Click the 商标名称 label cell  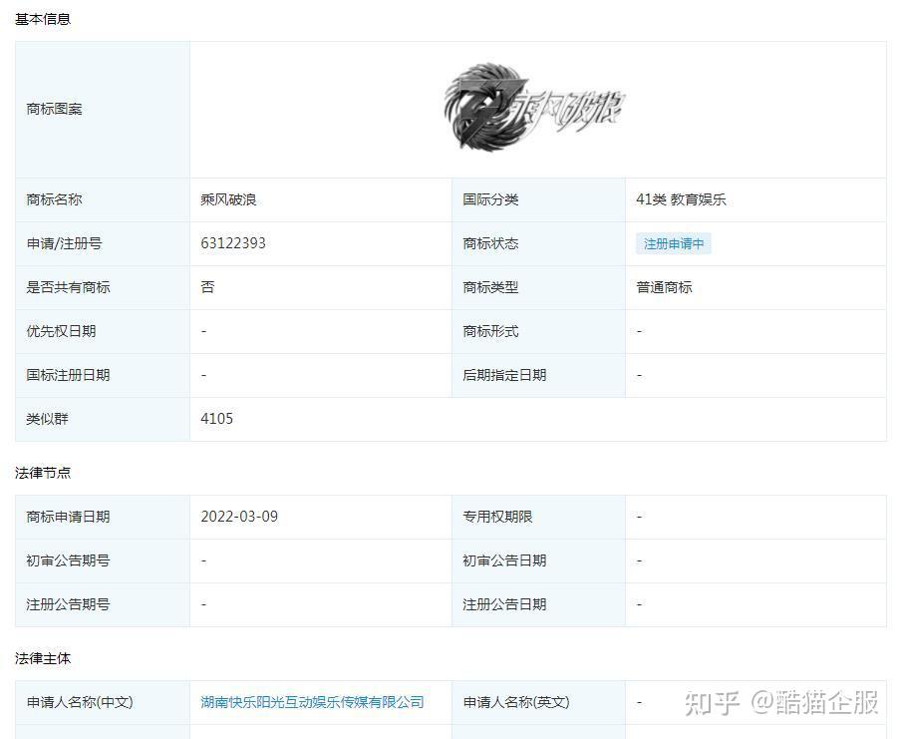[103, 199]
